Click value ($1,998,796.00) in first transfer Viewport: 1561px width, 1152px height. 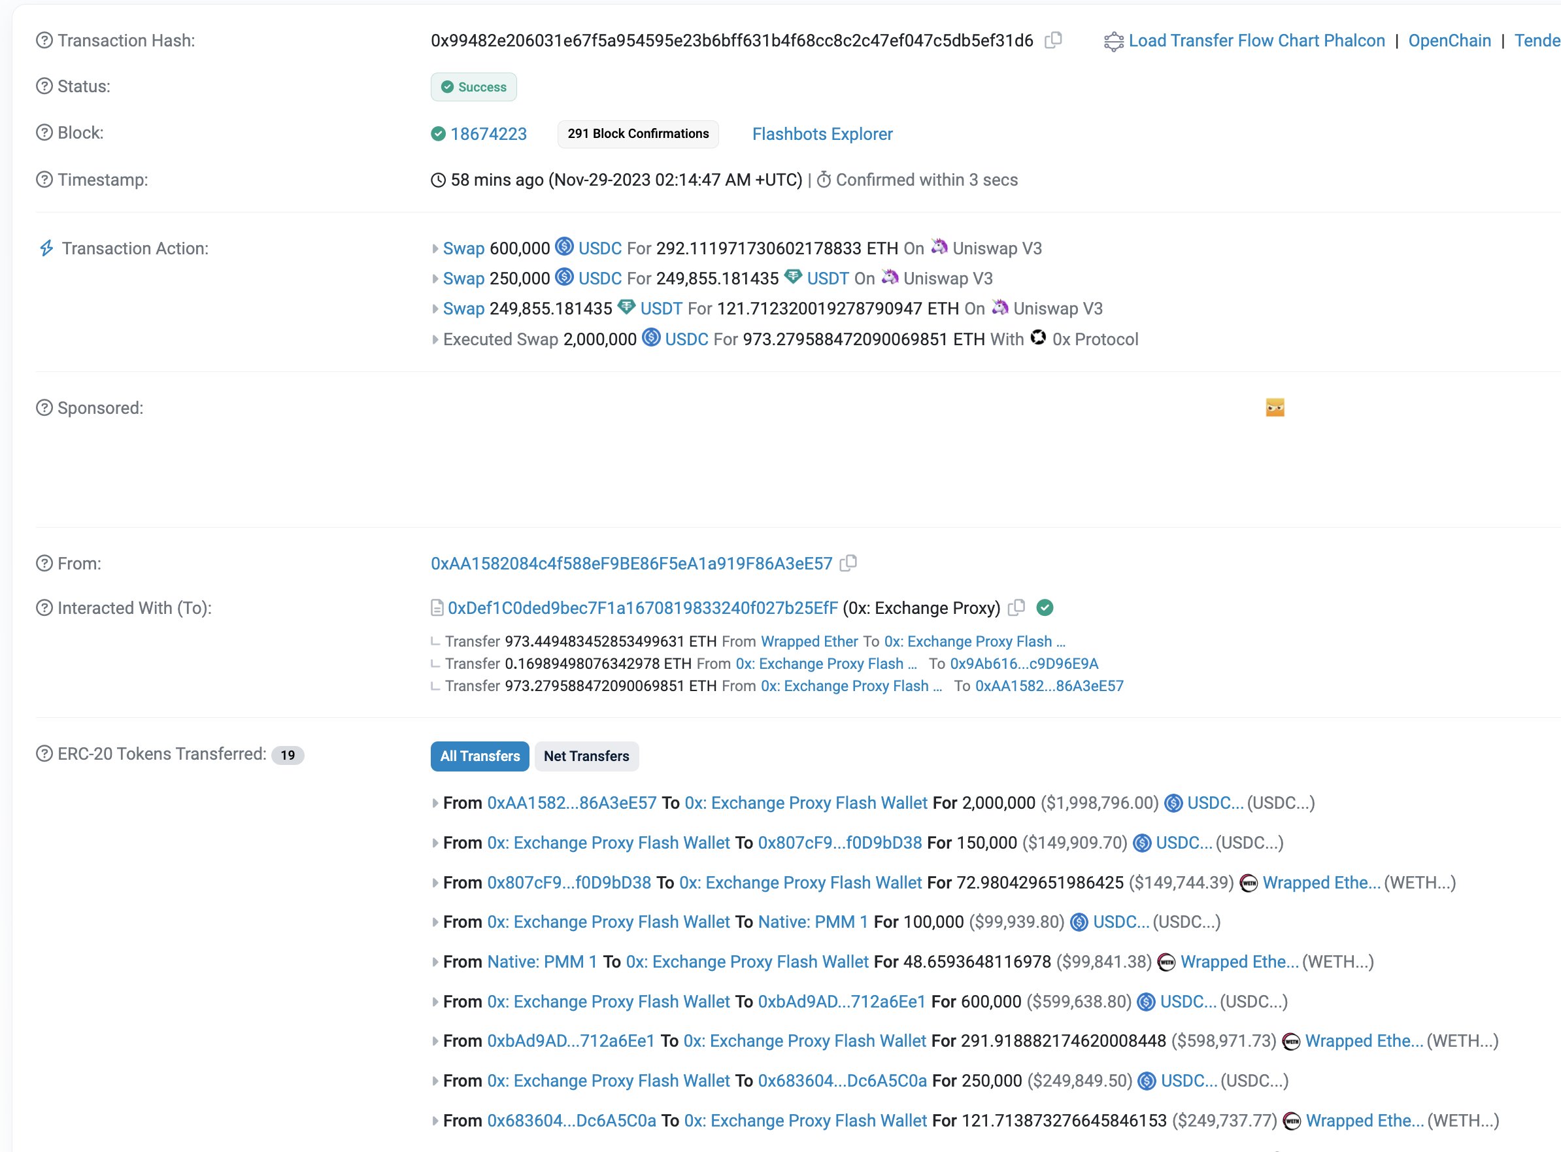click(x=1099, y=804)
